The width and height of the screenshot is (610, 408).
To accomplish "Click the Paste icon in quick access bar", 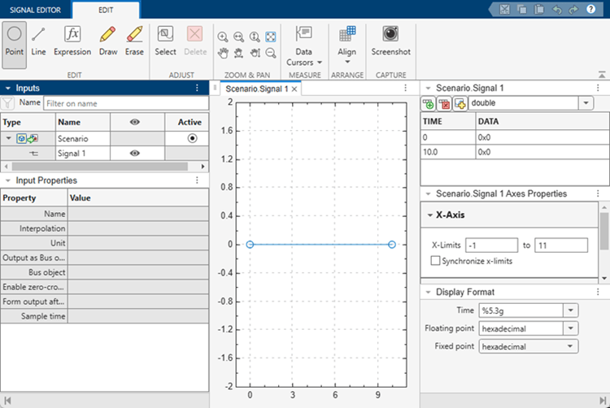I will pos(538,9).
